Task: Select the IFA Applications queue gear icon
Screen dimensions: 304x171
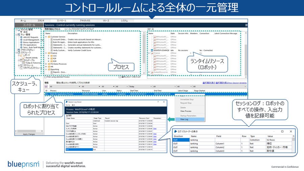Action: point(21,45)
